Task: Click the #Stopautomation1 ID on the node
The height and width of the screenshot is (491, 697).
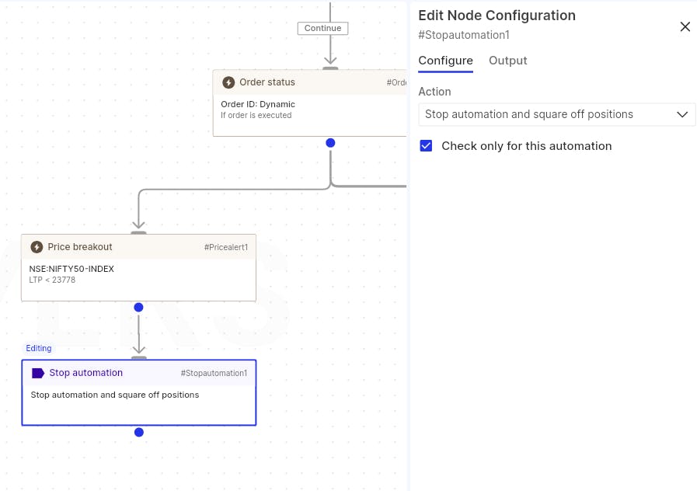Action: [214, 373]
